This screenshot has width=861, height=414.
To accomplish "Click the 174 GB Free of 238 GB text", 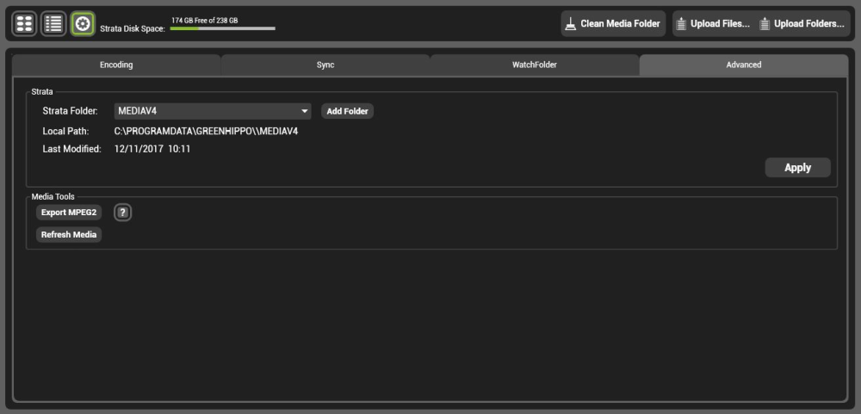I will coord(204,21).
